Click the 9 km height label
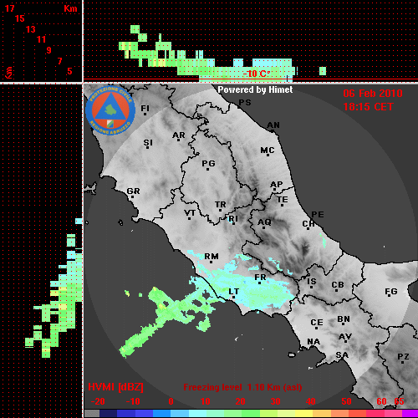The image size is (418, 418). click(x=49, y=50)
